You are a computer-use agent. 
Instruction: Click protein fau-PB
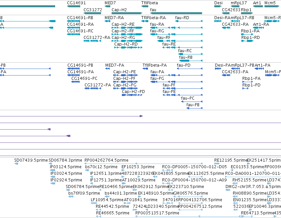(x=193, y=105)
